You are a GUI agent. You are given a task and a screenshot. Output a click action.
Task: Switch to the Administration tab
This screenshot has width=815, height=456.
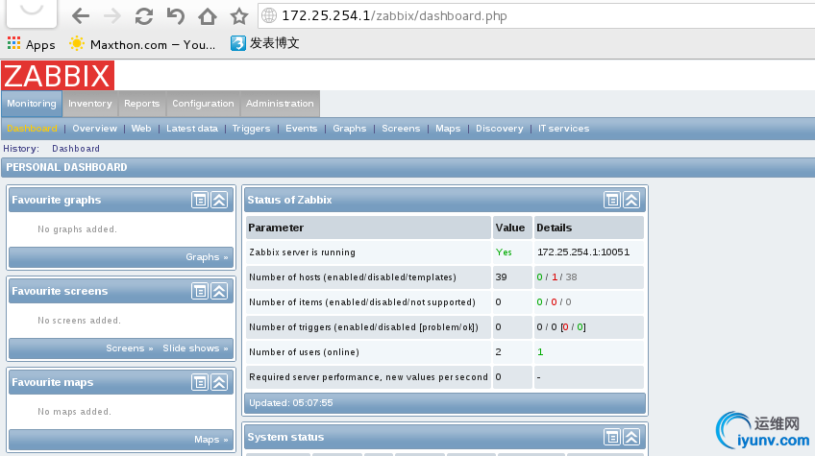coord(281,104)
